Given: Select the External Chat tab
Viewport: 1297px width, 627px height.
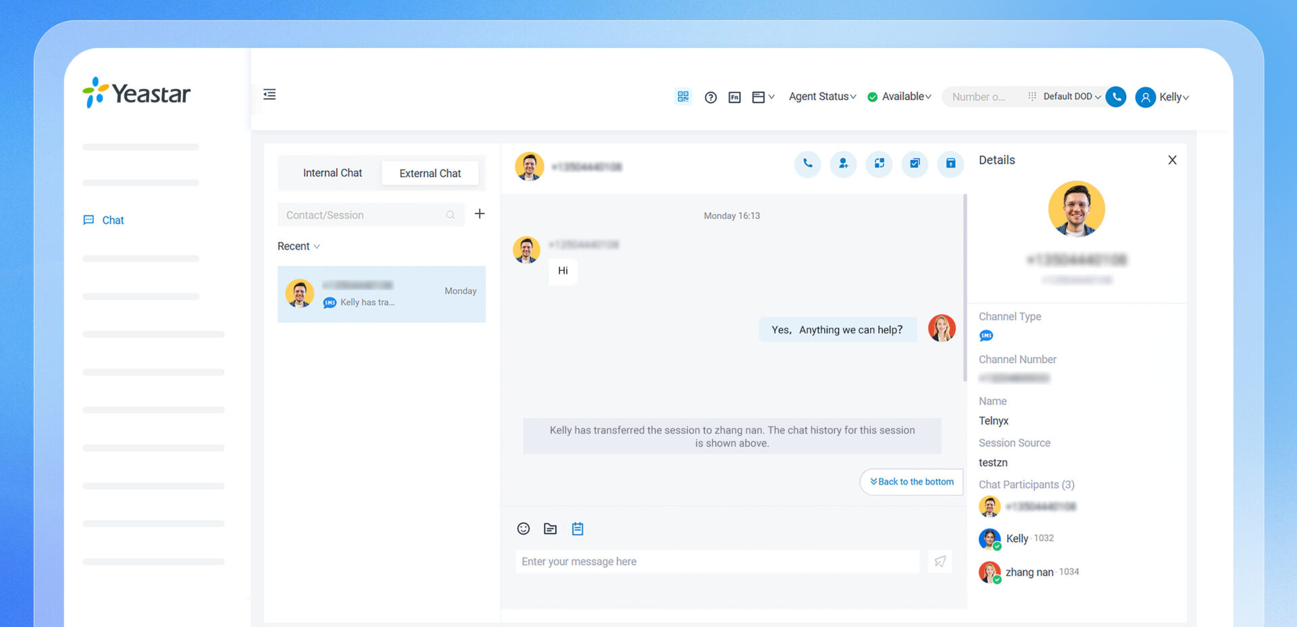Looking at the screenshot, I should click(x=430, y=173).
